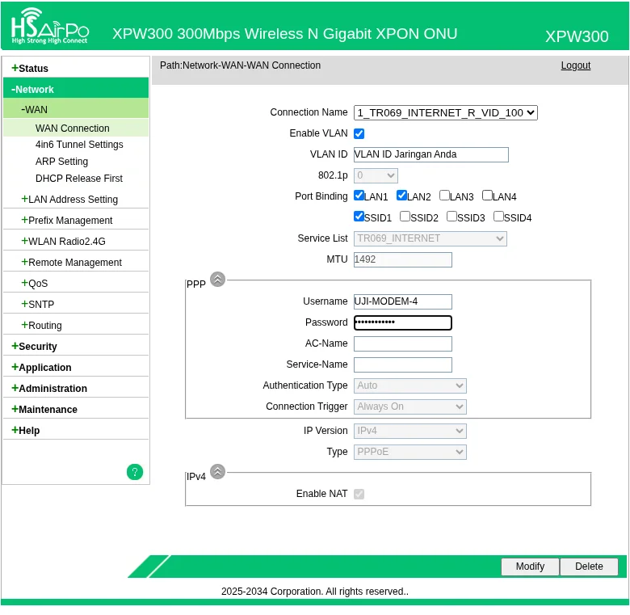Check LAN3 port binding
The height and width of the screenshot is (615, 630).
point(445,196)
